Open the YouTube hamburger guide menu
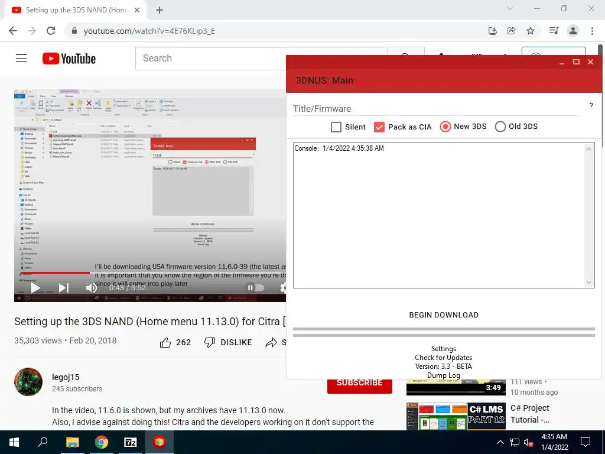Image resolution: width=605 pixels, height=454 pixels. coord(21,59)
